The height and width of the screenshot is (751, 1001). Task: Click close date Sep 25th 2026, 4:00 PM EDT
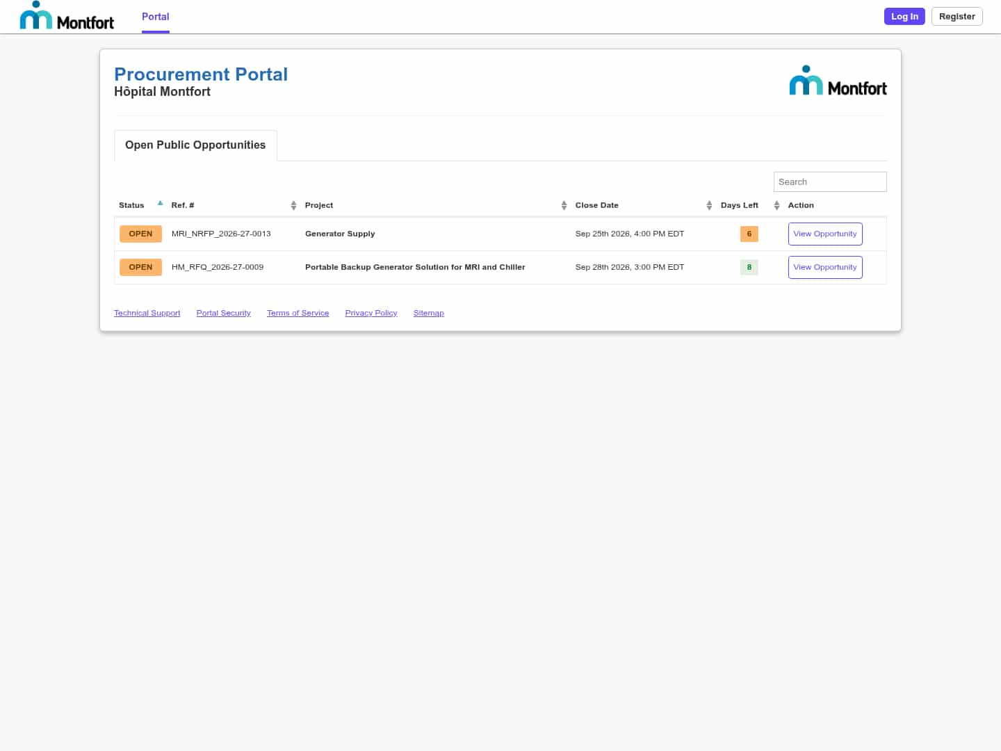(x=630, y=234)
